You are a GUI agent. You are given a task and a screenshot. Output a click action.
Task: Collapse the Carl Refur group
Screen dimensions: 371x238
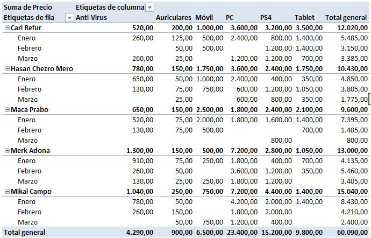(8, 28)
